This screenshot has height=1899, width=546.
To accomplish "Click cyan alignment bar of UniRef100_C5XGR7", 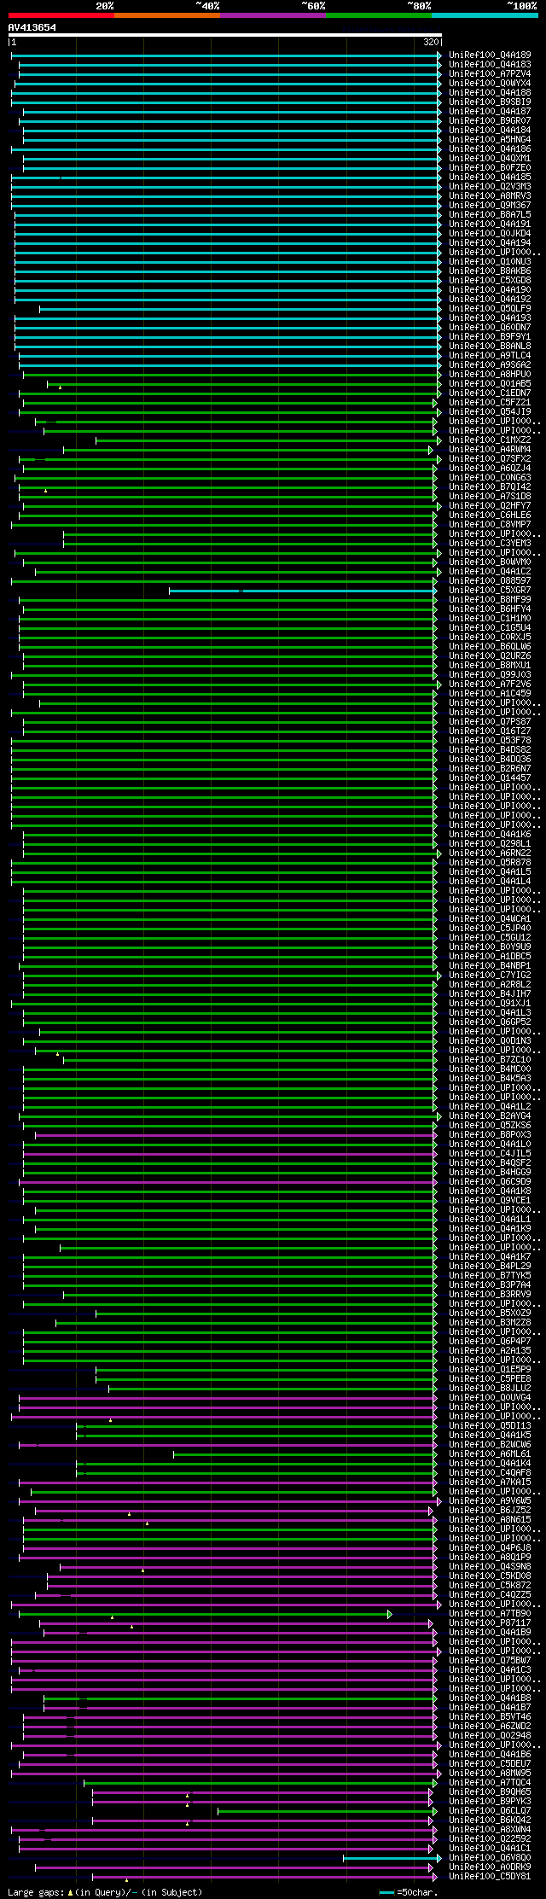I will [303, 591].
